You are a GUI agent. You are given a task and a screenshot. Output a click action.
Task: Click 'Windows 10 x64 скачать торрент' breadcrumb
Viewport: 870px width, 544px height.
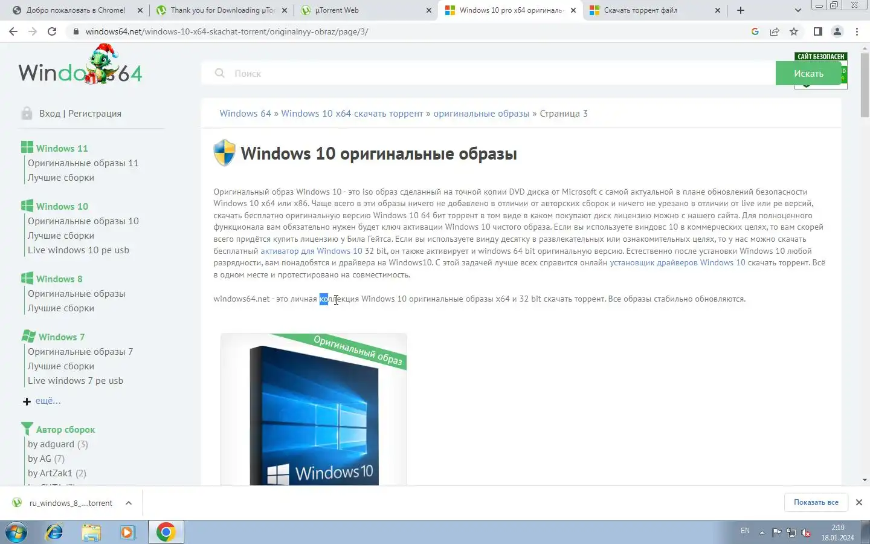click(x=352, y=114)
